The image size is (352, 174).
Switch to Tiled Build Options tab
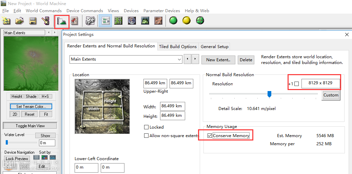pos(178,46)
